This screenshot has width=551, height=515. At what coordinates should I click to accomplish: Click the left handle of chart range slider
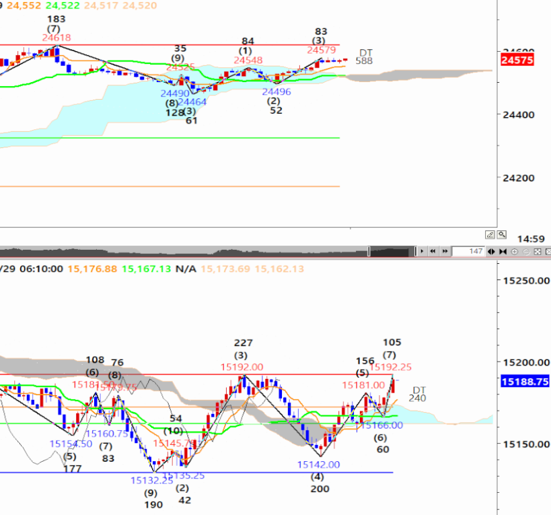[x=369, y=251]
